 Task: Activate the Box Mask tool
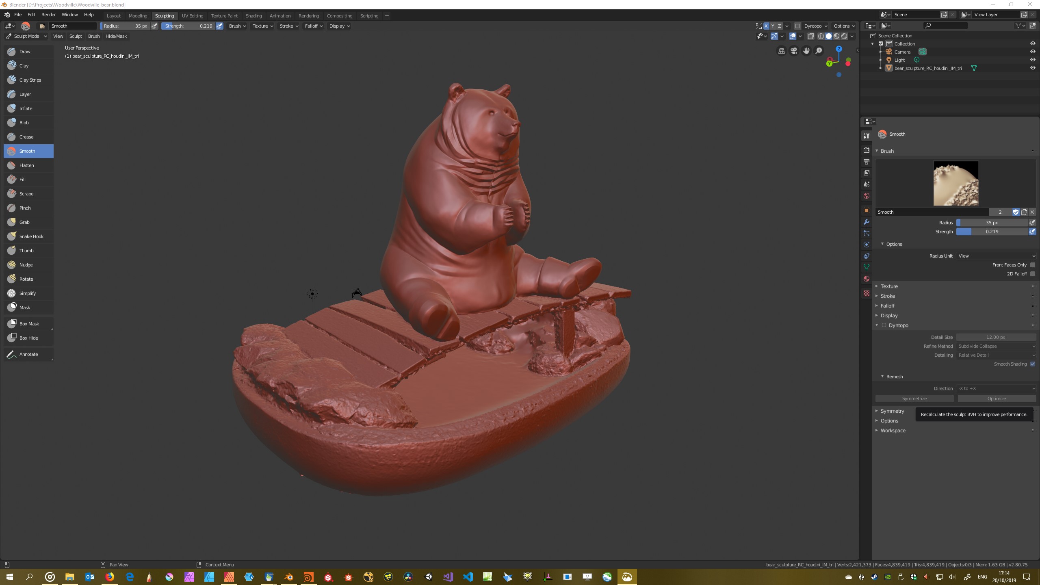tap(28, 324)
